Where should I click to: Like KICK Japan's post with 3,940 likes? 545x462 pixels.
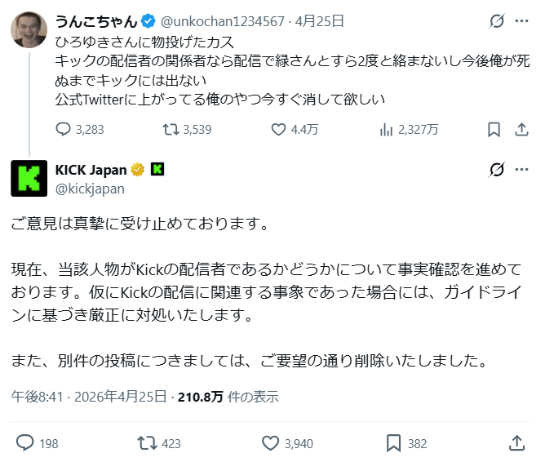pyautogui.click(x=271, y=442)
